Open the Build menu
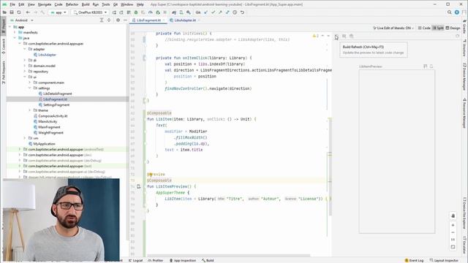The height and width of the screenshot is (263, 468). [x=86, y=4]
